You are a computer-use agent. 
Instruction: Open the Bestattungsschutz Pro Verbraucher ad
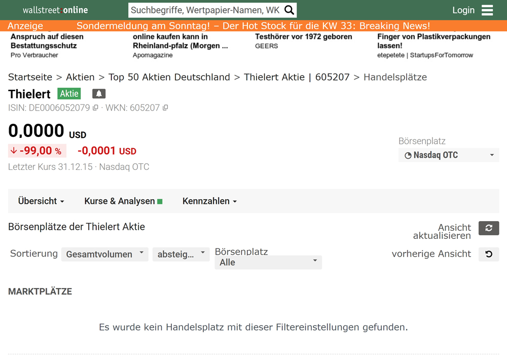tap(47, 45)
